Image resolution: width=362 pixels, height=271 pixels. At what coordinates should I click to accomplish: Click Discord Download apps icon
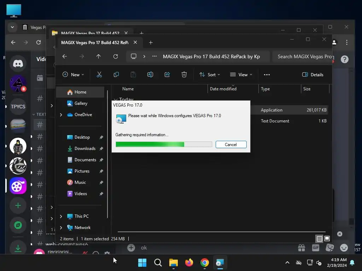tap(18, 248)
